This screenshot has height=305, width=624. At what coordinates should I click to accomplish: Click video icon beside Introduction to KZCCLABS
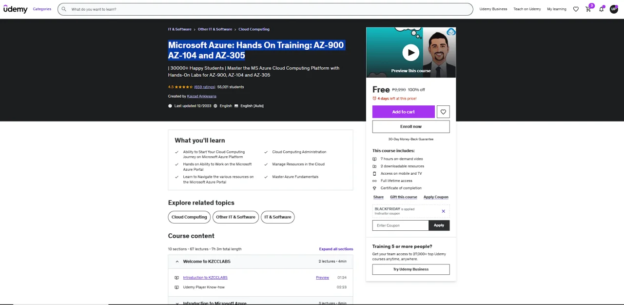[x=176, y=278]
